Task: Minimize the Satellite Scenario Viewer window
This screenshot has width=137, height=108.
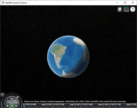Action: pos(117,3)
